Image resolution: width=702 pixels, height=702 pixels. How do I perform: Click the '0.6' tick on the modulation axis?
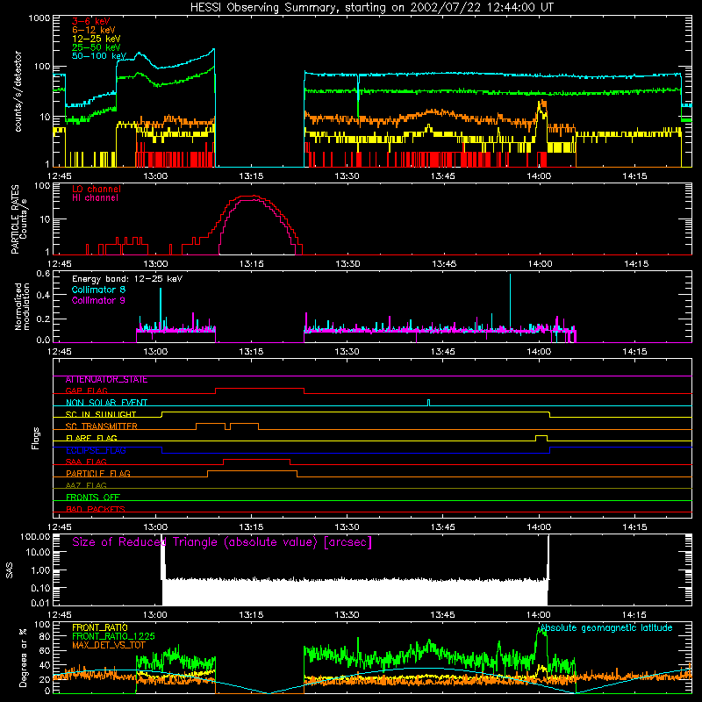pos(43,274)
